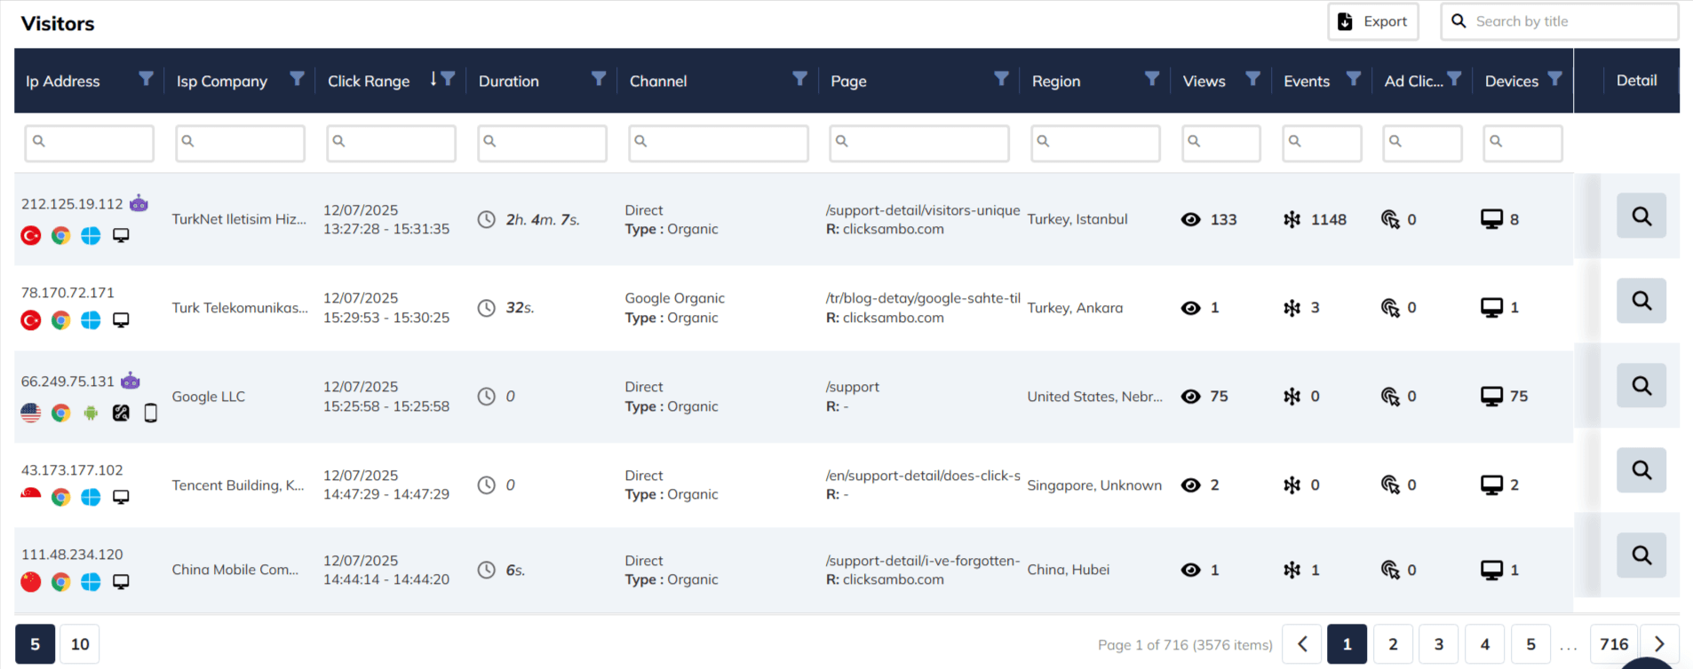Go to next page with right chevron
Viewport: 1693px width, 669px height.
(1658, 644)
